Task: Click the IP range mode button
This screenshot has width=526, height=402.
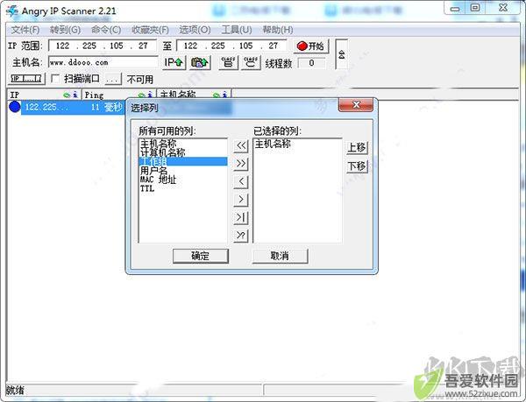Action: 26,79
